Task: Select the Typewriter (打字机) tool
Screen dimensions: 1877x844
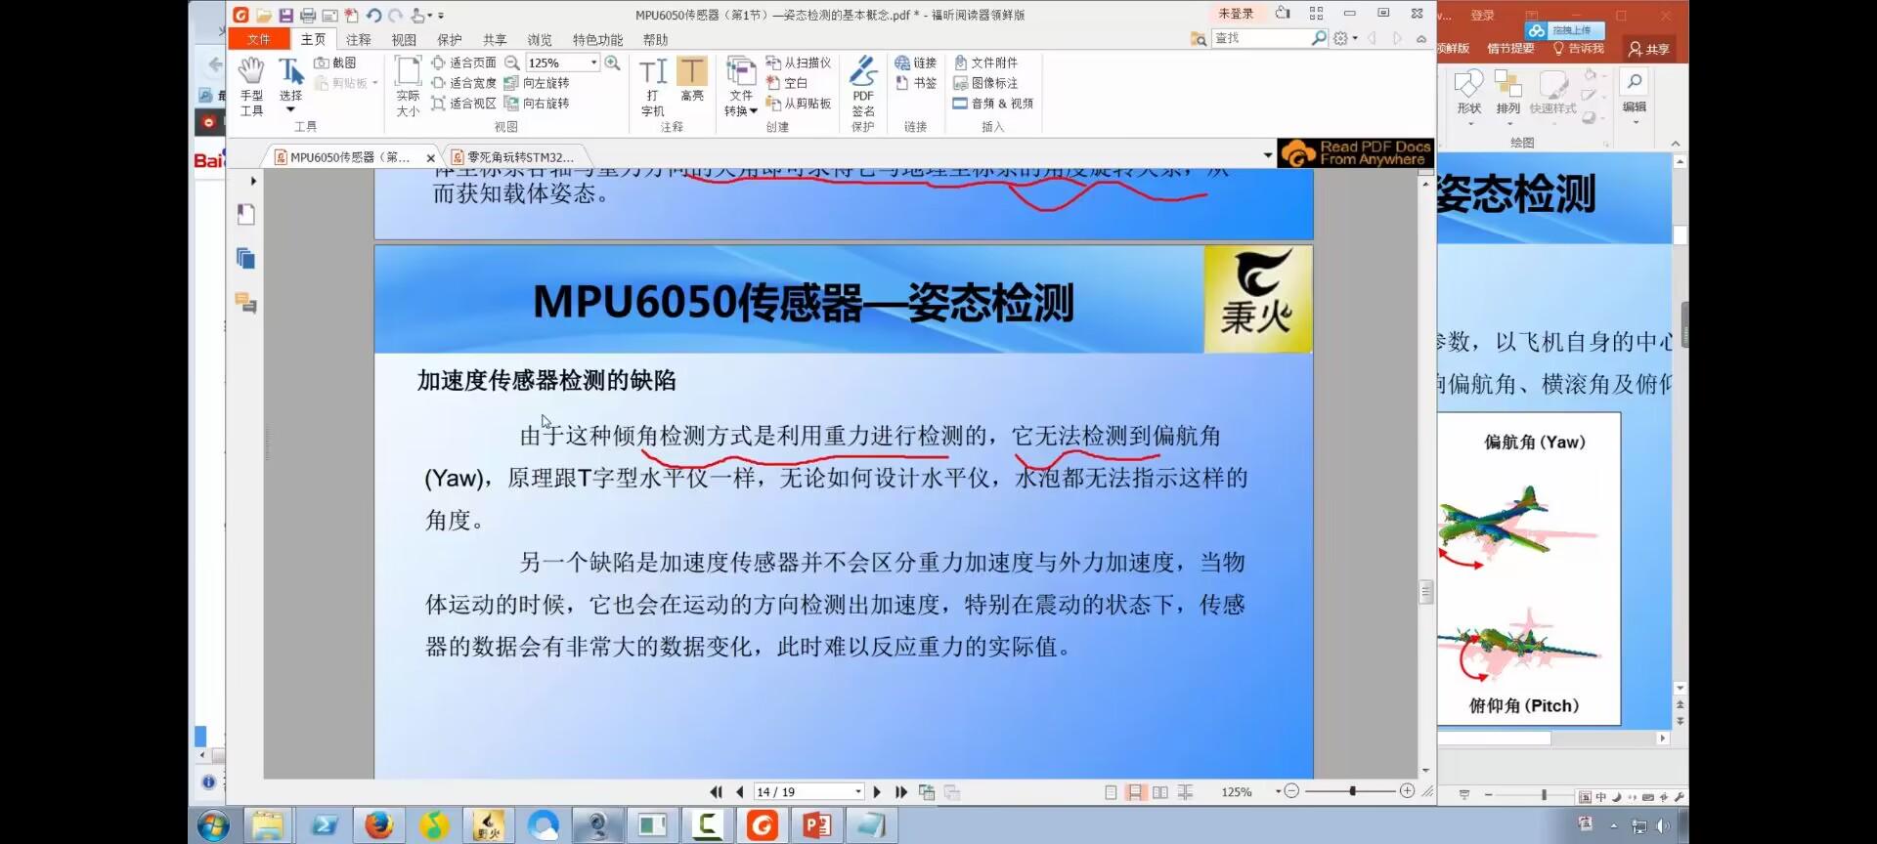Action: click(653, 86)
